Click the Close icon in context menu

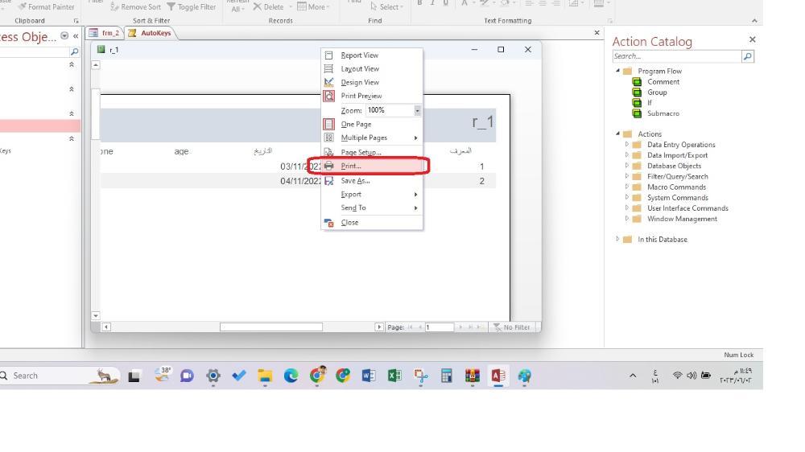point(329,223)
